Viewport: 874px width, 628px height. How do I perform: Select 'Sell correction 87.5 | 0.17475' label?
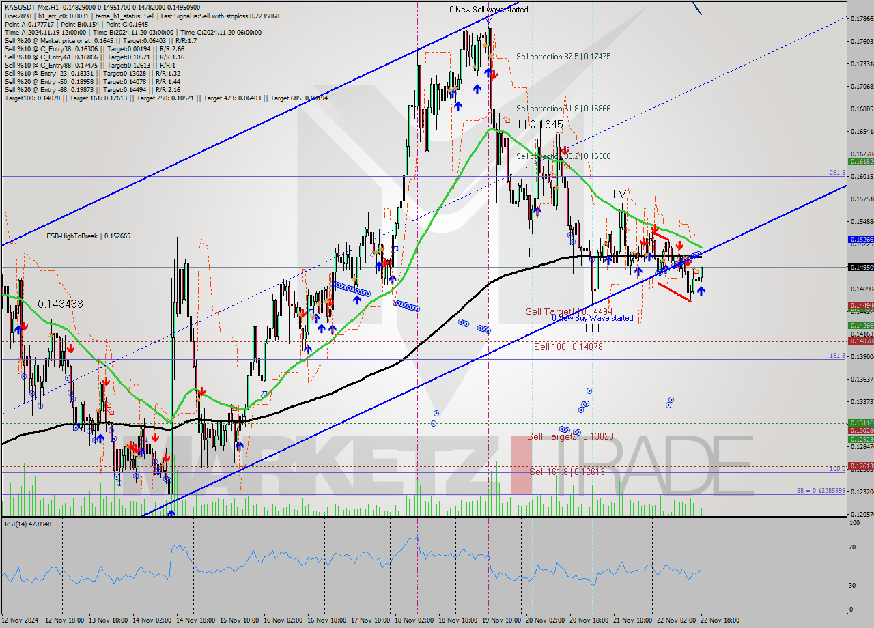[563, 57]
